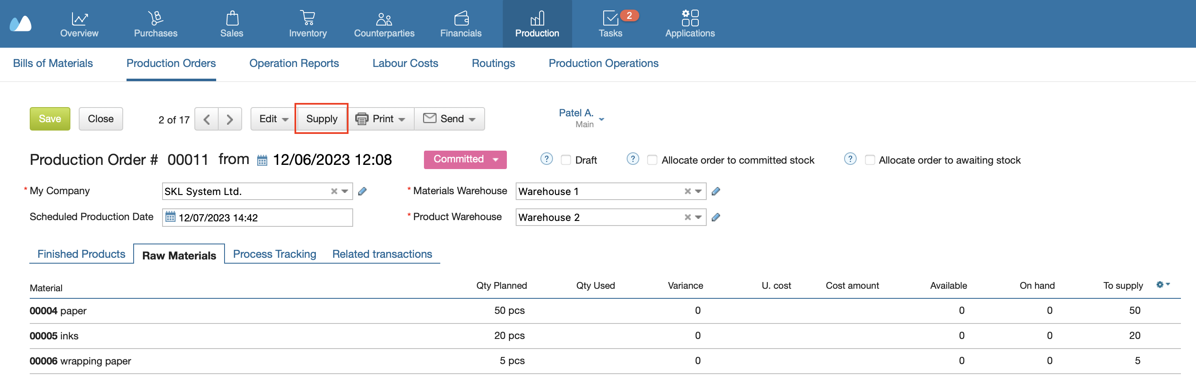
Task: Select the Production section
Action: (537, 24)
